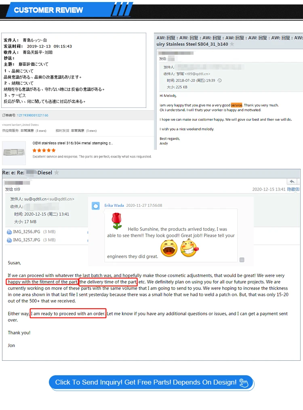Click the Click To Send Inquiry button
303x410 pixels.
(151, 383)
